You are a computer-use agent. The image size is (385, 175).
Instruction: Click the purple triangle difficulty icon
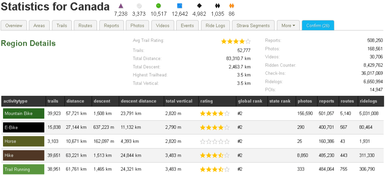pos(121,6)
